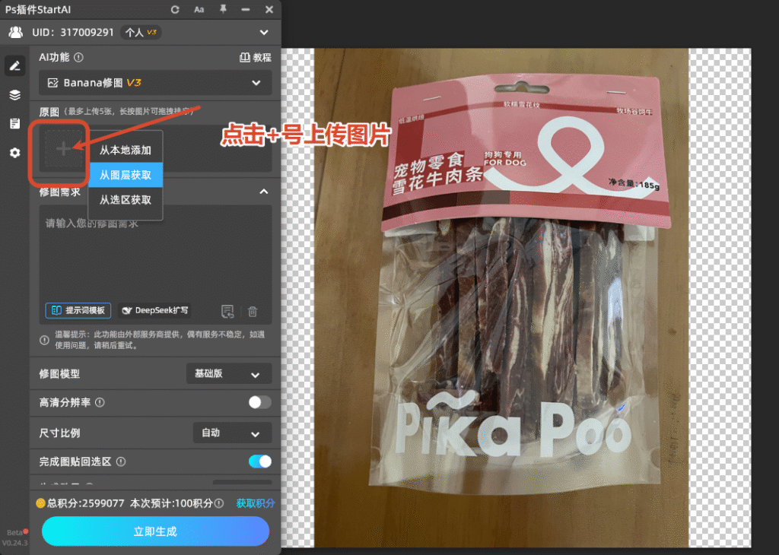Screen dimensions: 779x555
Task: Choose 从选区获取 from the menu
Action: 126,199
